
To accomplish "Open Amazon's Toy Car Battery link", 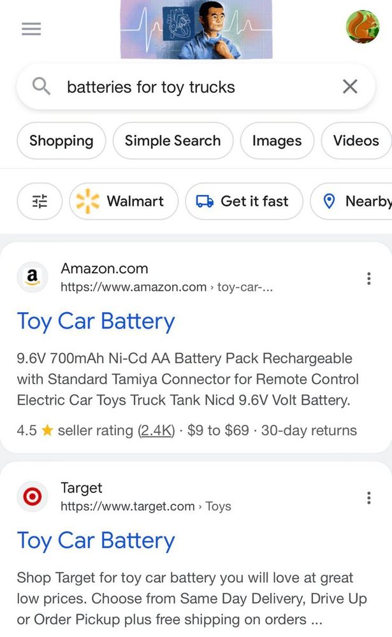I will (96, 321).
